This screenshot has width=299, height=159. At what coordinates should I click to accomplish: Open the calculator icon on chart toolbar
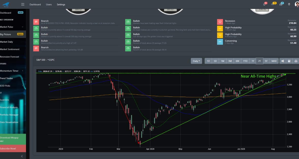click(x=289, y=61)
